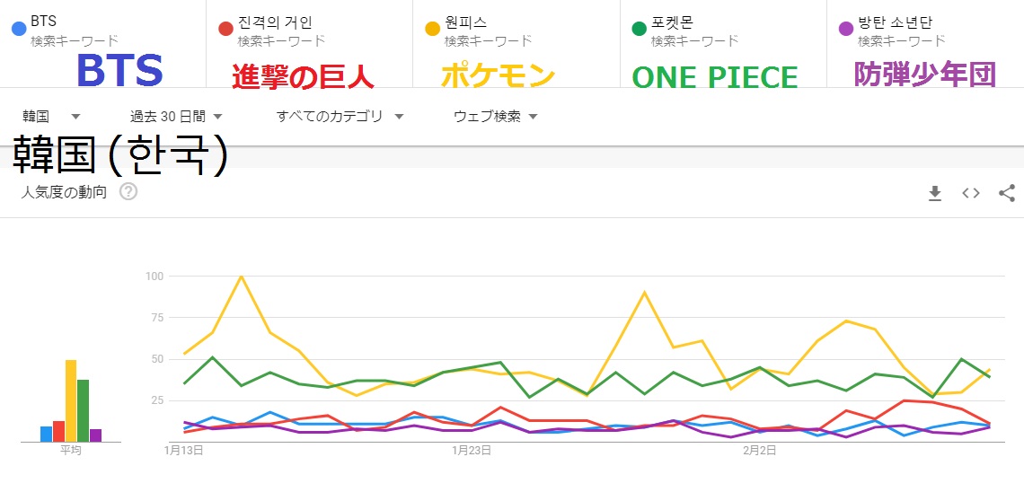The height and width of the screenshot is (492, 1024).
Task: Click the yellow dot beside 원피스
Action: 432,29
